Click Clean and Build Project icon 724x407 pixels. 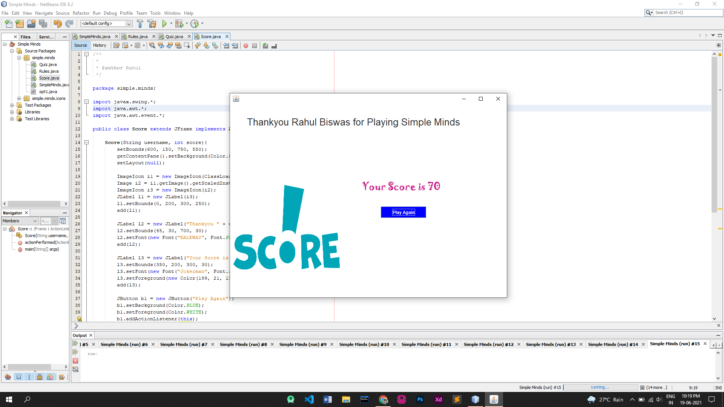[152, 24]
